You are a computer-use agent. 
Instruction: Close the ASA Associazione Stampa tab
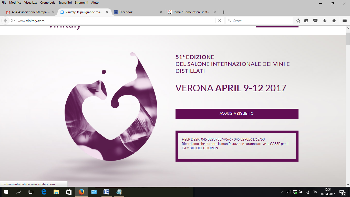[x=53, y=12]
